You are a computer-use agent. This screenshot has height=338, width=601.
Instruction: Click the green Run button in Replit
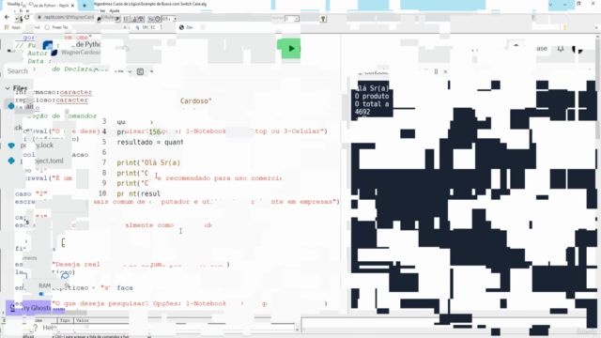288,49
